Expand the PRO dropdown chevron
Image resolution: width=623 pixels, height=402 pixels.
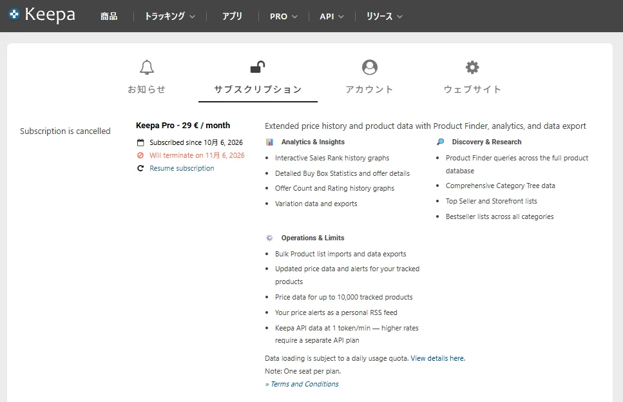point(295,17)
